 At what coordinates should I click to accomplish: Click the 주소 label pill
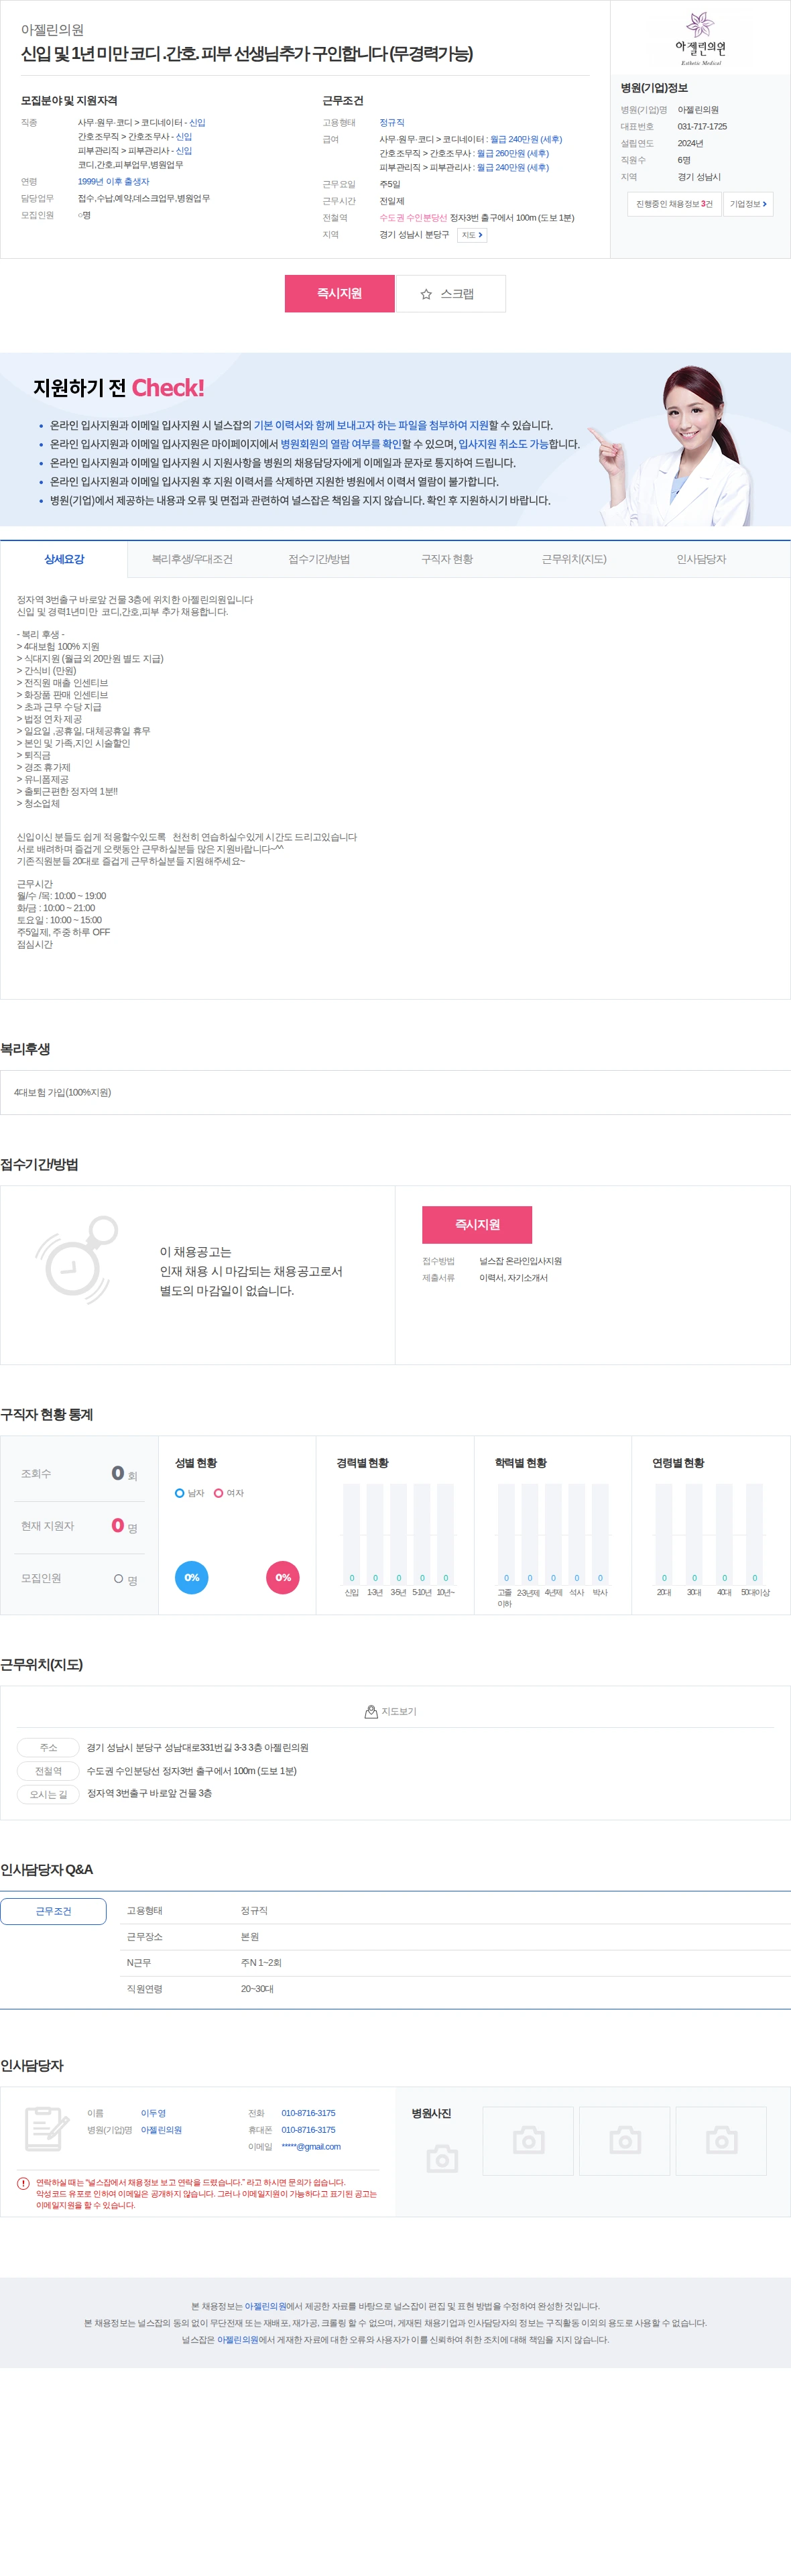tap(48, 1747)
